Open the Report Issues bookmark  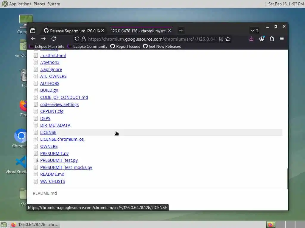[x=125, y=46]
